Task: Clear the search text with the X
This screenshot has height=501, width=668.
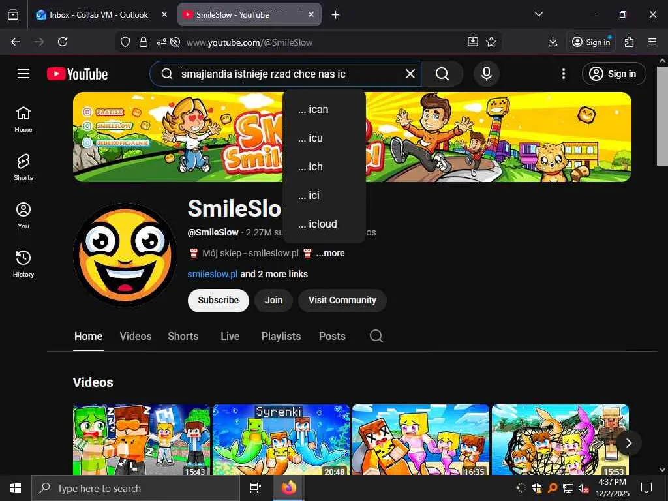Action: point(410,74)
